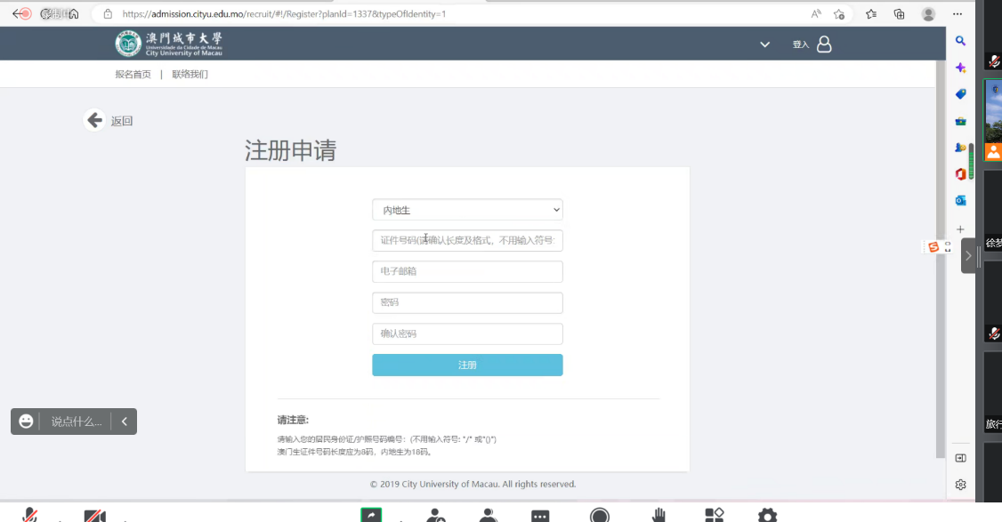This screenshot has height=522, width=1002.
Task: Expand the header chevron dropdown menu
Action: pyautogui.click(x=764, y=44)
